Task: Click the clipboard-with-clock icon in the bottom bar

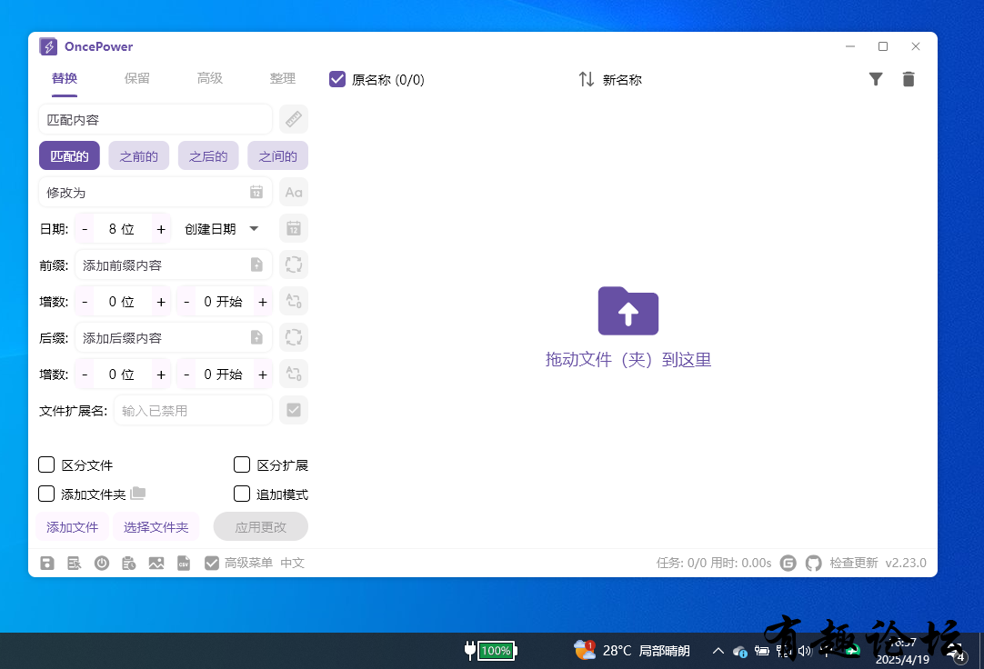Action: 128,563
